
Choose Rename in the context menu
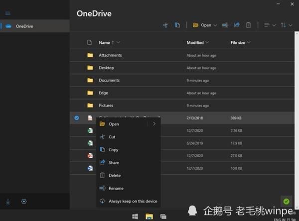pyautogui.click(x=128, y=188)
